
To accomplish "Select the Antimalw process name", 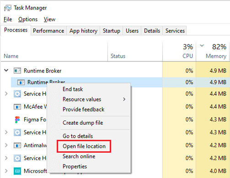I will click(x=35, y=145).
